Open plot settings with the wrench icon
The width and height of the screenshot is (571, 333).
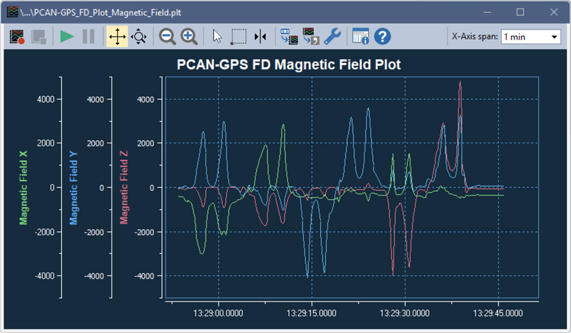coord(332,36)
